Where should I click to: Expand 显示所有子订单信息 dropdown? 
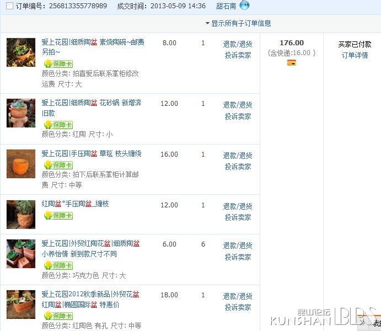[238, 23]
